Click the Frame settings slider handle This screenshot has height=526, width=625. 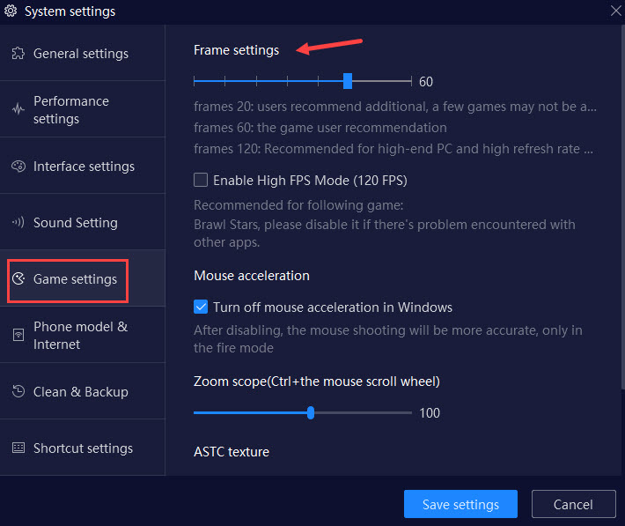click(348, 81)
